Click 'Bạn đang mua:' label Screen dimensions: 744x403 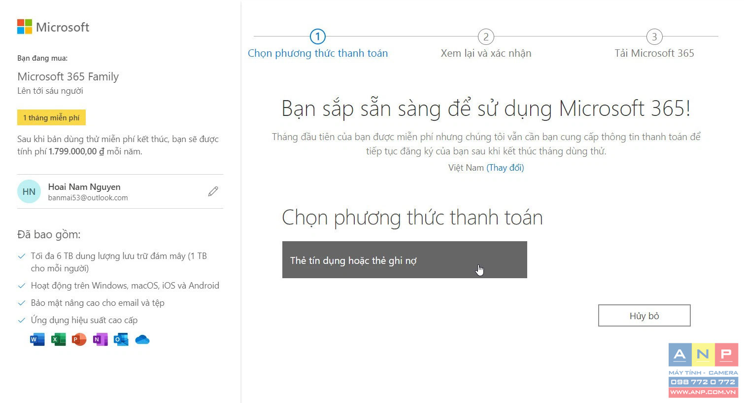pos(42,58)
